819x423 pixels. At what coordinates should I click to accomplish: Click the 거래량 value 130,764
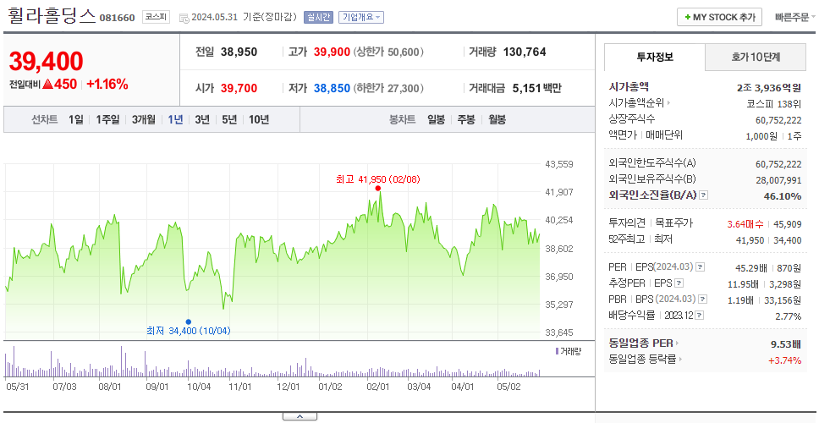pos(525,52)
